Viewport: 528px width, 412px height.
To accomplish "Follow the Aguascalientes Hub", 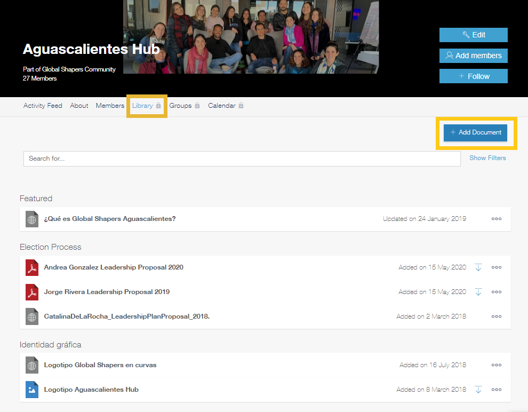I will 473,76.
